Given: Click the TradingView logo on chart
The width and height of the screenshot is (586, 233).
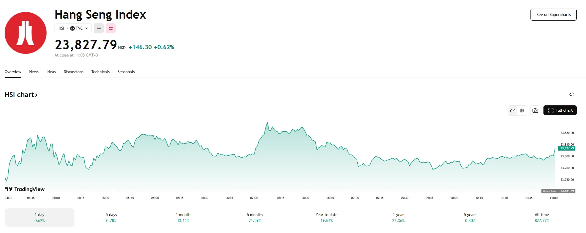Looking at the screenshot, I should pyautogui.click(x=25, y=189).
